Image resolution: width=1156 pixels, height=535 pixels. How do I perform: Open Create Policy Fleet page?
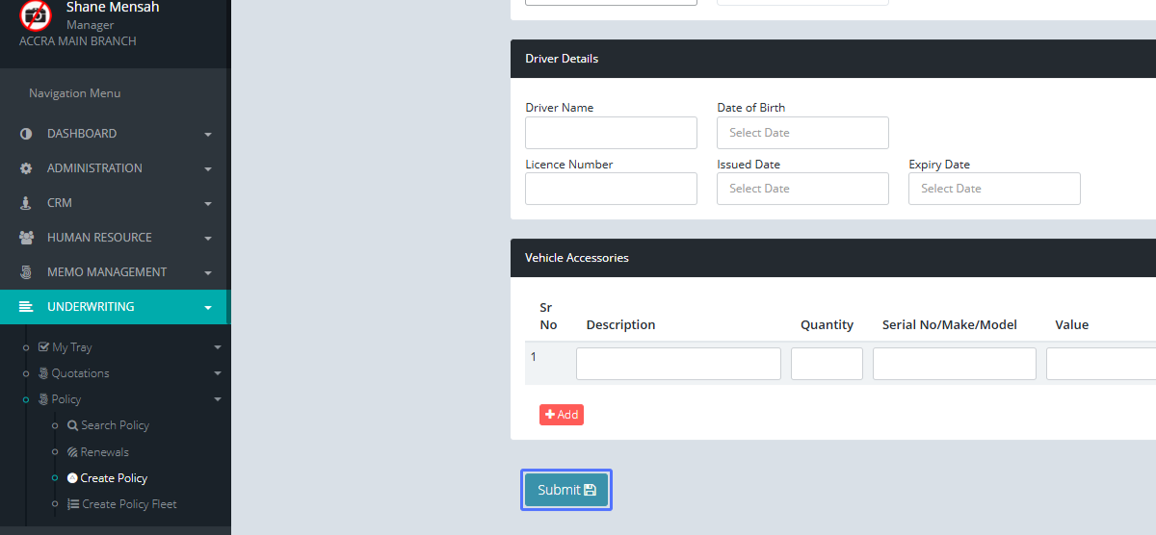129,504
